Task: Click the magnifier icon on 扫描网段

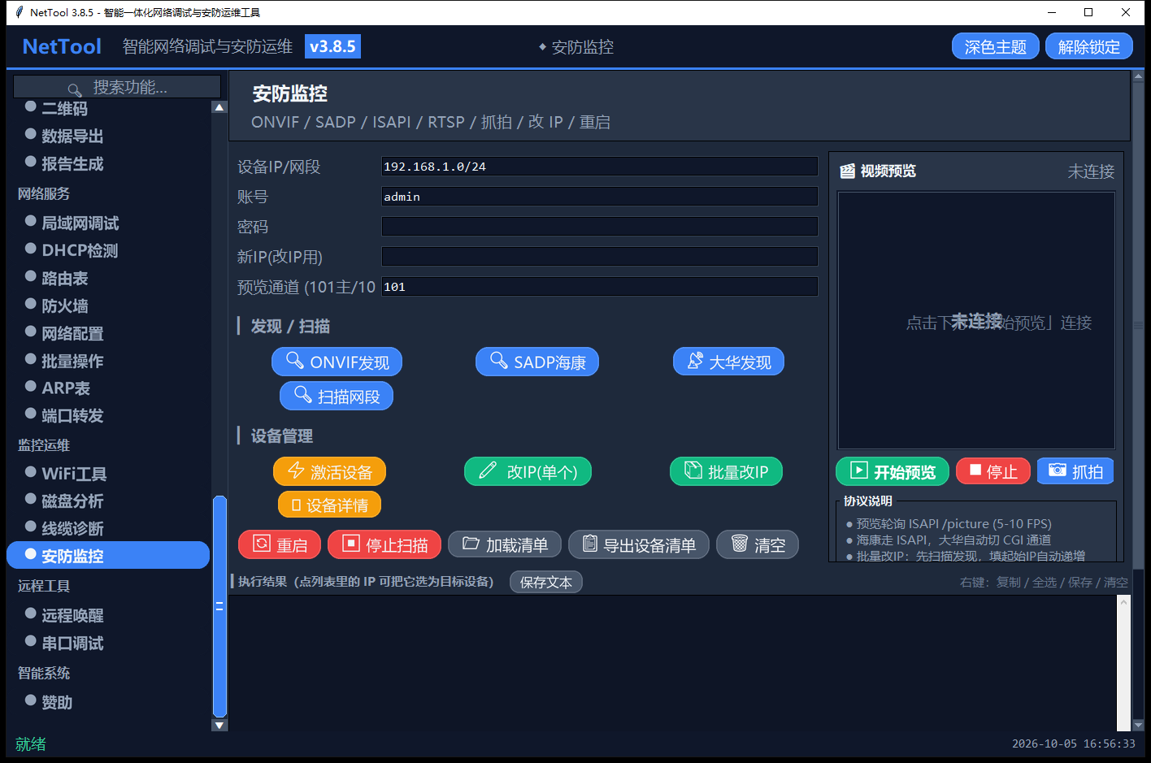Action: [303, 395]
